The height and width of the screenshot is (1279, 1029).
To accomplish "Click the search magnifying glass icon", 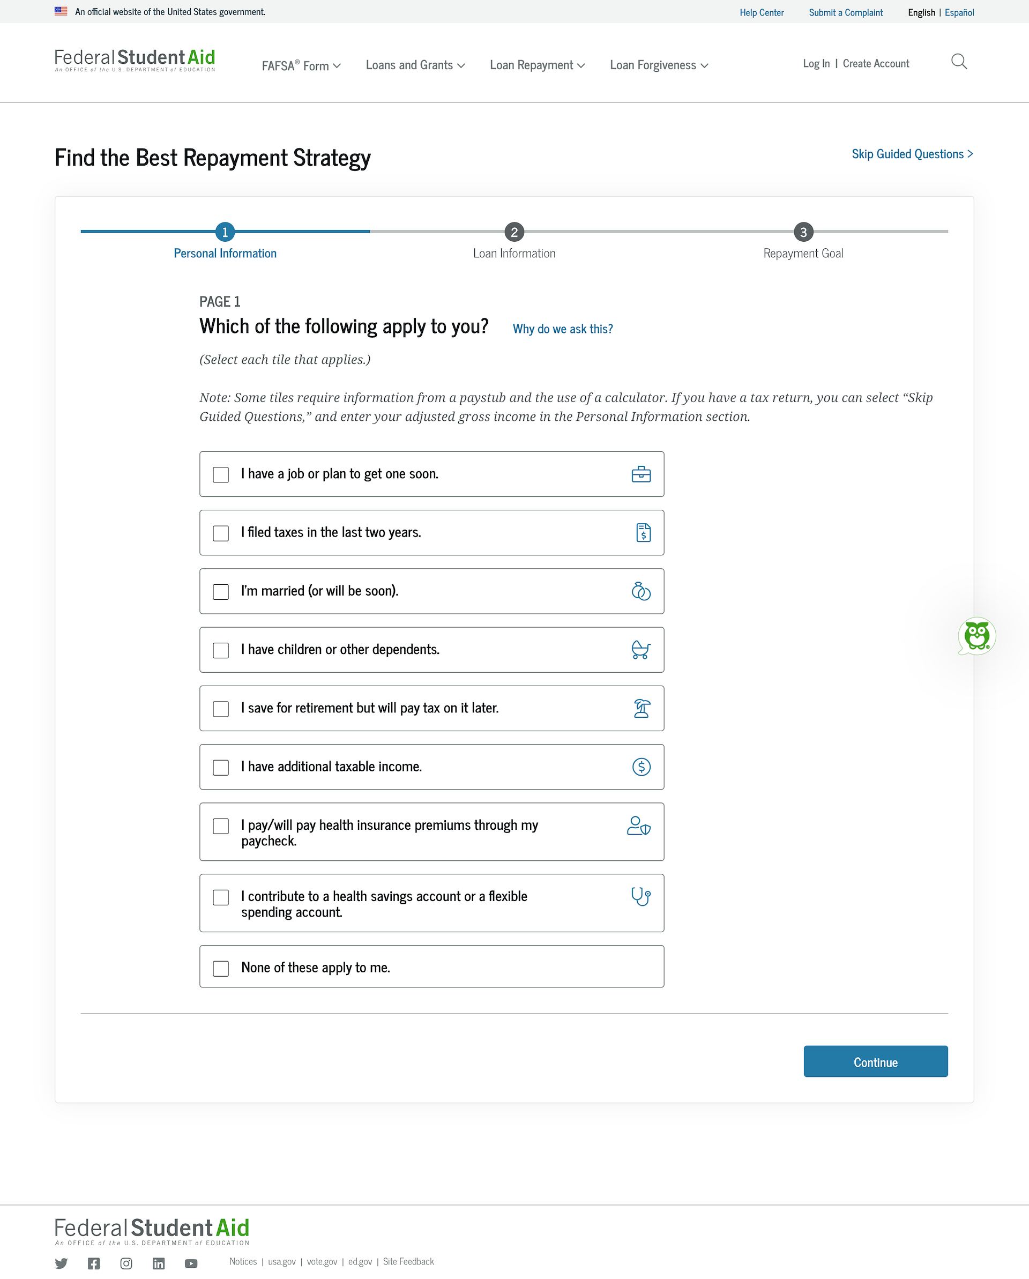I will 958,62.
